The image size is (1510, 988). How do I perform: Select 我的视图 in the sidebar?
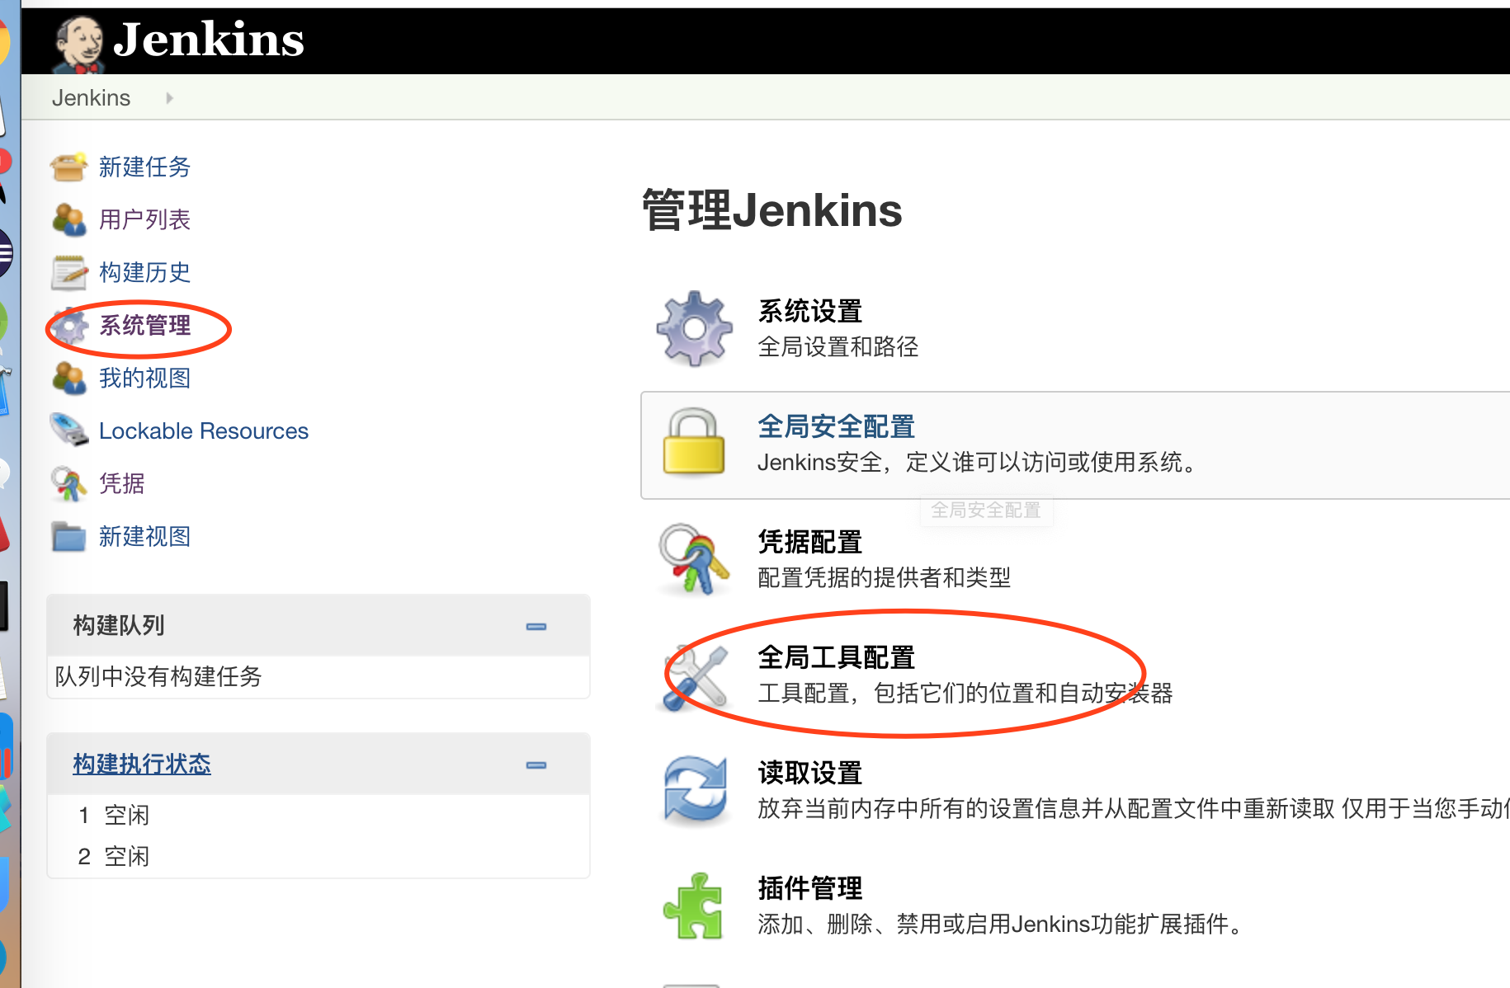[x=145, y=378]
